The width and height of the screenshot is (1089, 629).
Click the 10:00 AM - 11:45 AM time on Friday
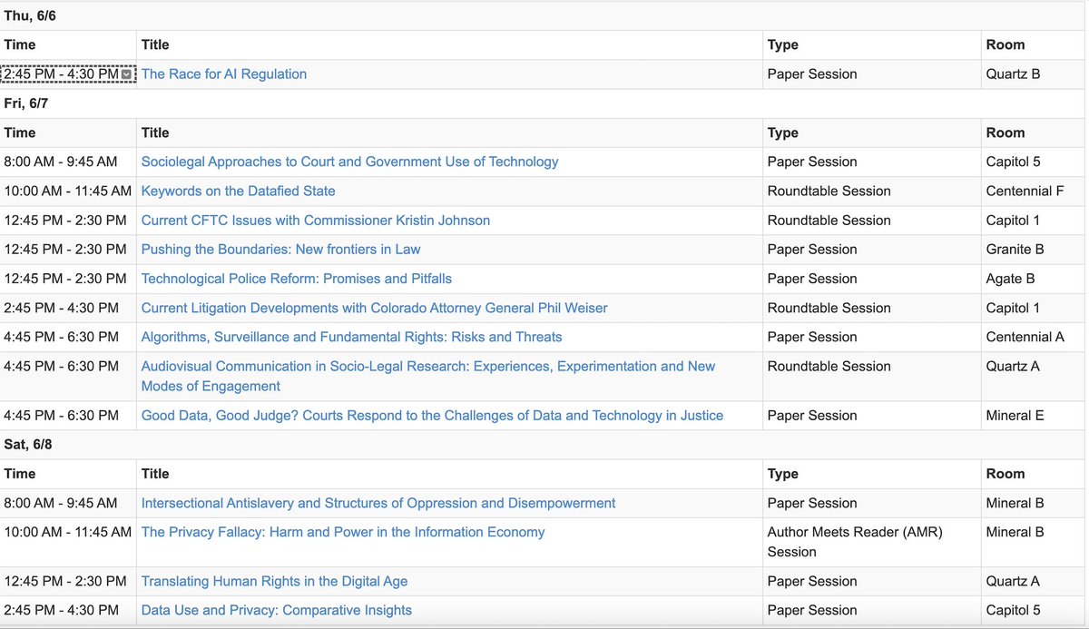[68, 191]
